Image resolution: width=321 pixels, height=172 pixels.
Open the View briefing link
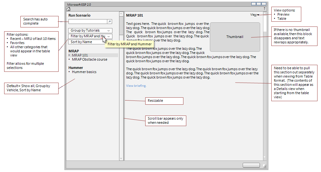pos(136,86)
